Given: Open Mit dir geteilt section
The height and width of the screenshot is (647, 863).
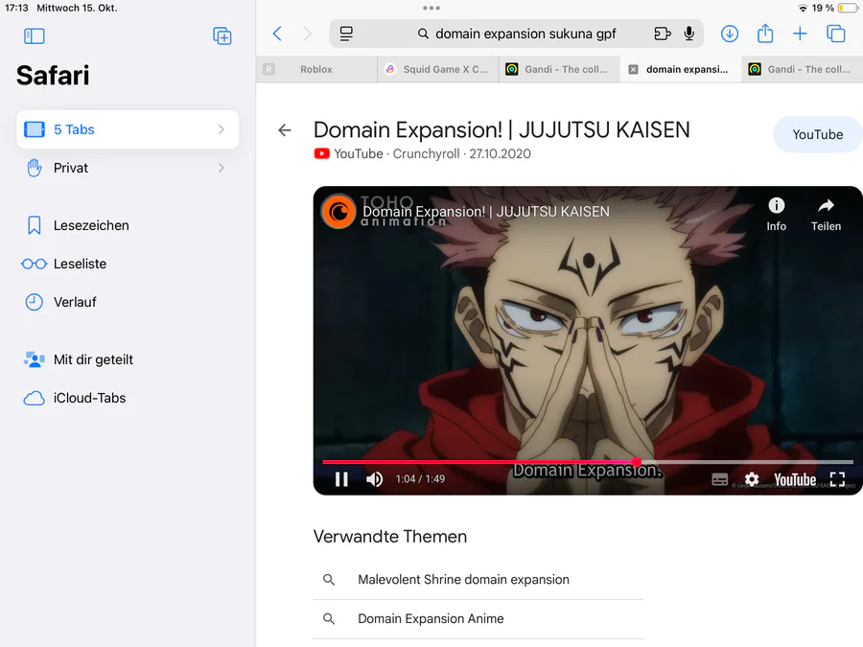Looking at the screenshot, I should tap(128, 359).
